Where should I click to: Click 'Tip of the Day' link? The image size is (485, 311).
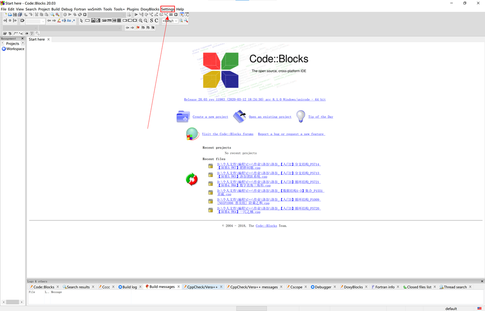click(321, 117)
